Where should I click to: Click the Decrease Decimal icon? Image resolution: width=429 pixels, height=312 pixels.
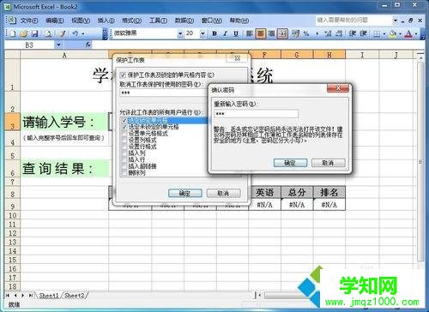point(339,33)
